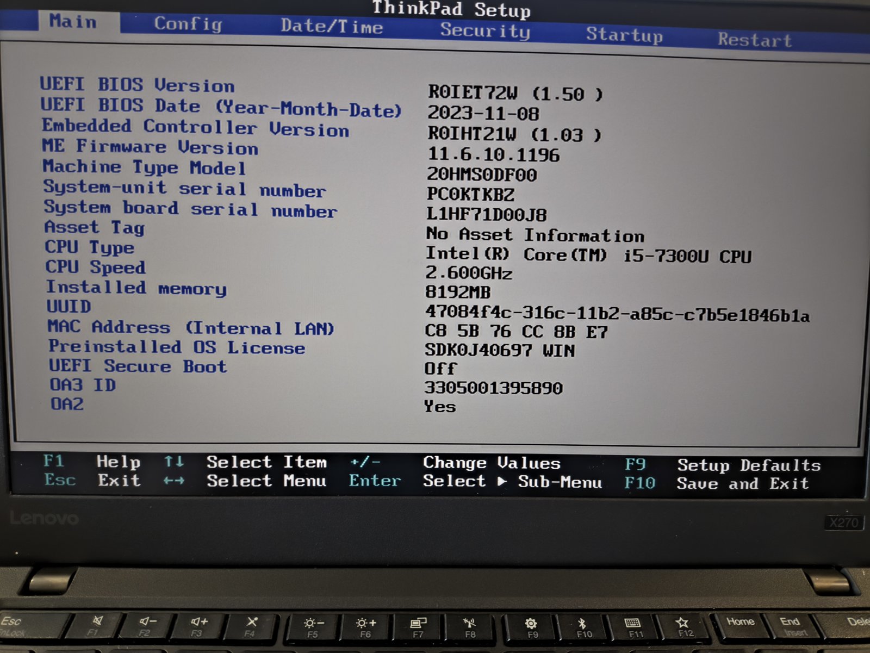This screenshot has width=870, height=653.
Task: Click F1 Help in footer
Action: (92, 462)
